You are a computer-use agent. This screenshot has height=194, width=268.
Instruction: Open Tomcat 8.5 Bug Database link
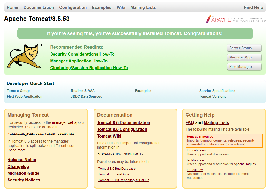(x=117, y=169)
